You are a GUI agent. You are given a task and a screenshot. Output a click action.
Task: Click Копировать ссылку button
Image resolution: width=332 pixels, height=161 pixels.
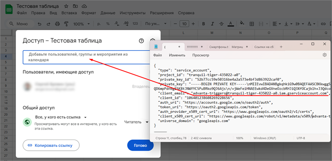click(51, 146)
